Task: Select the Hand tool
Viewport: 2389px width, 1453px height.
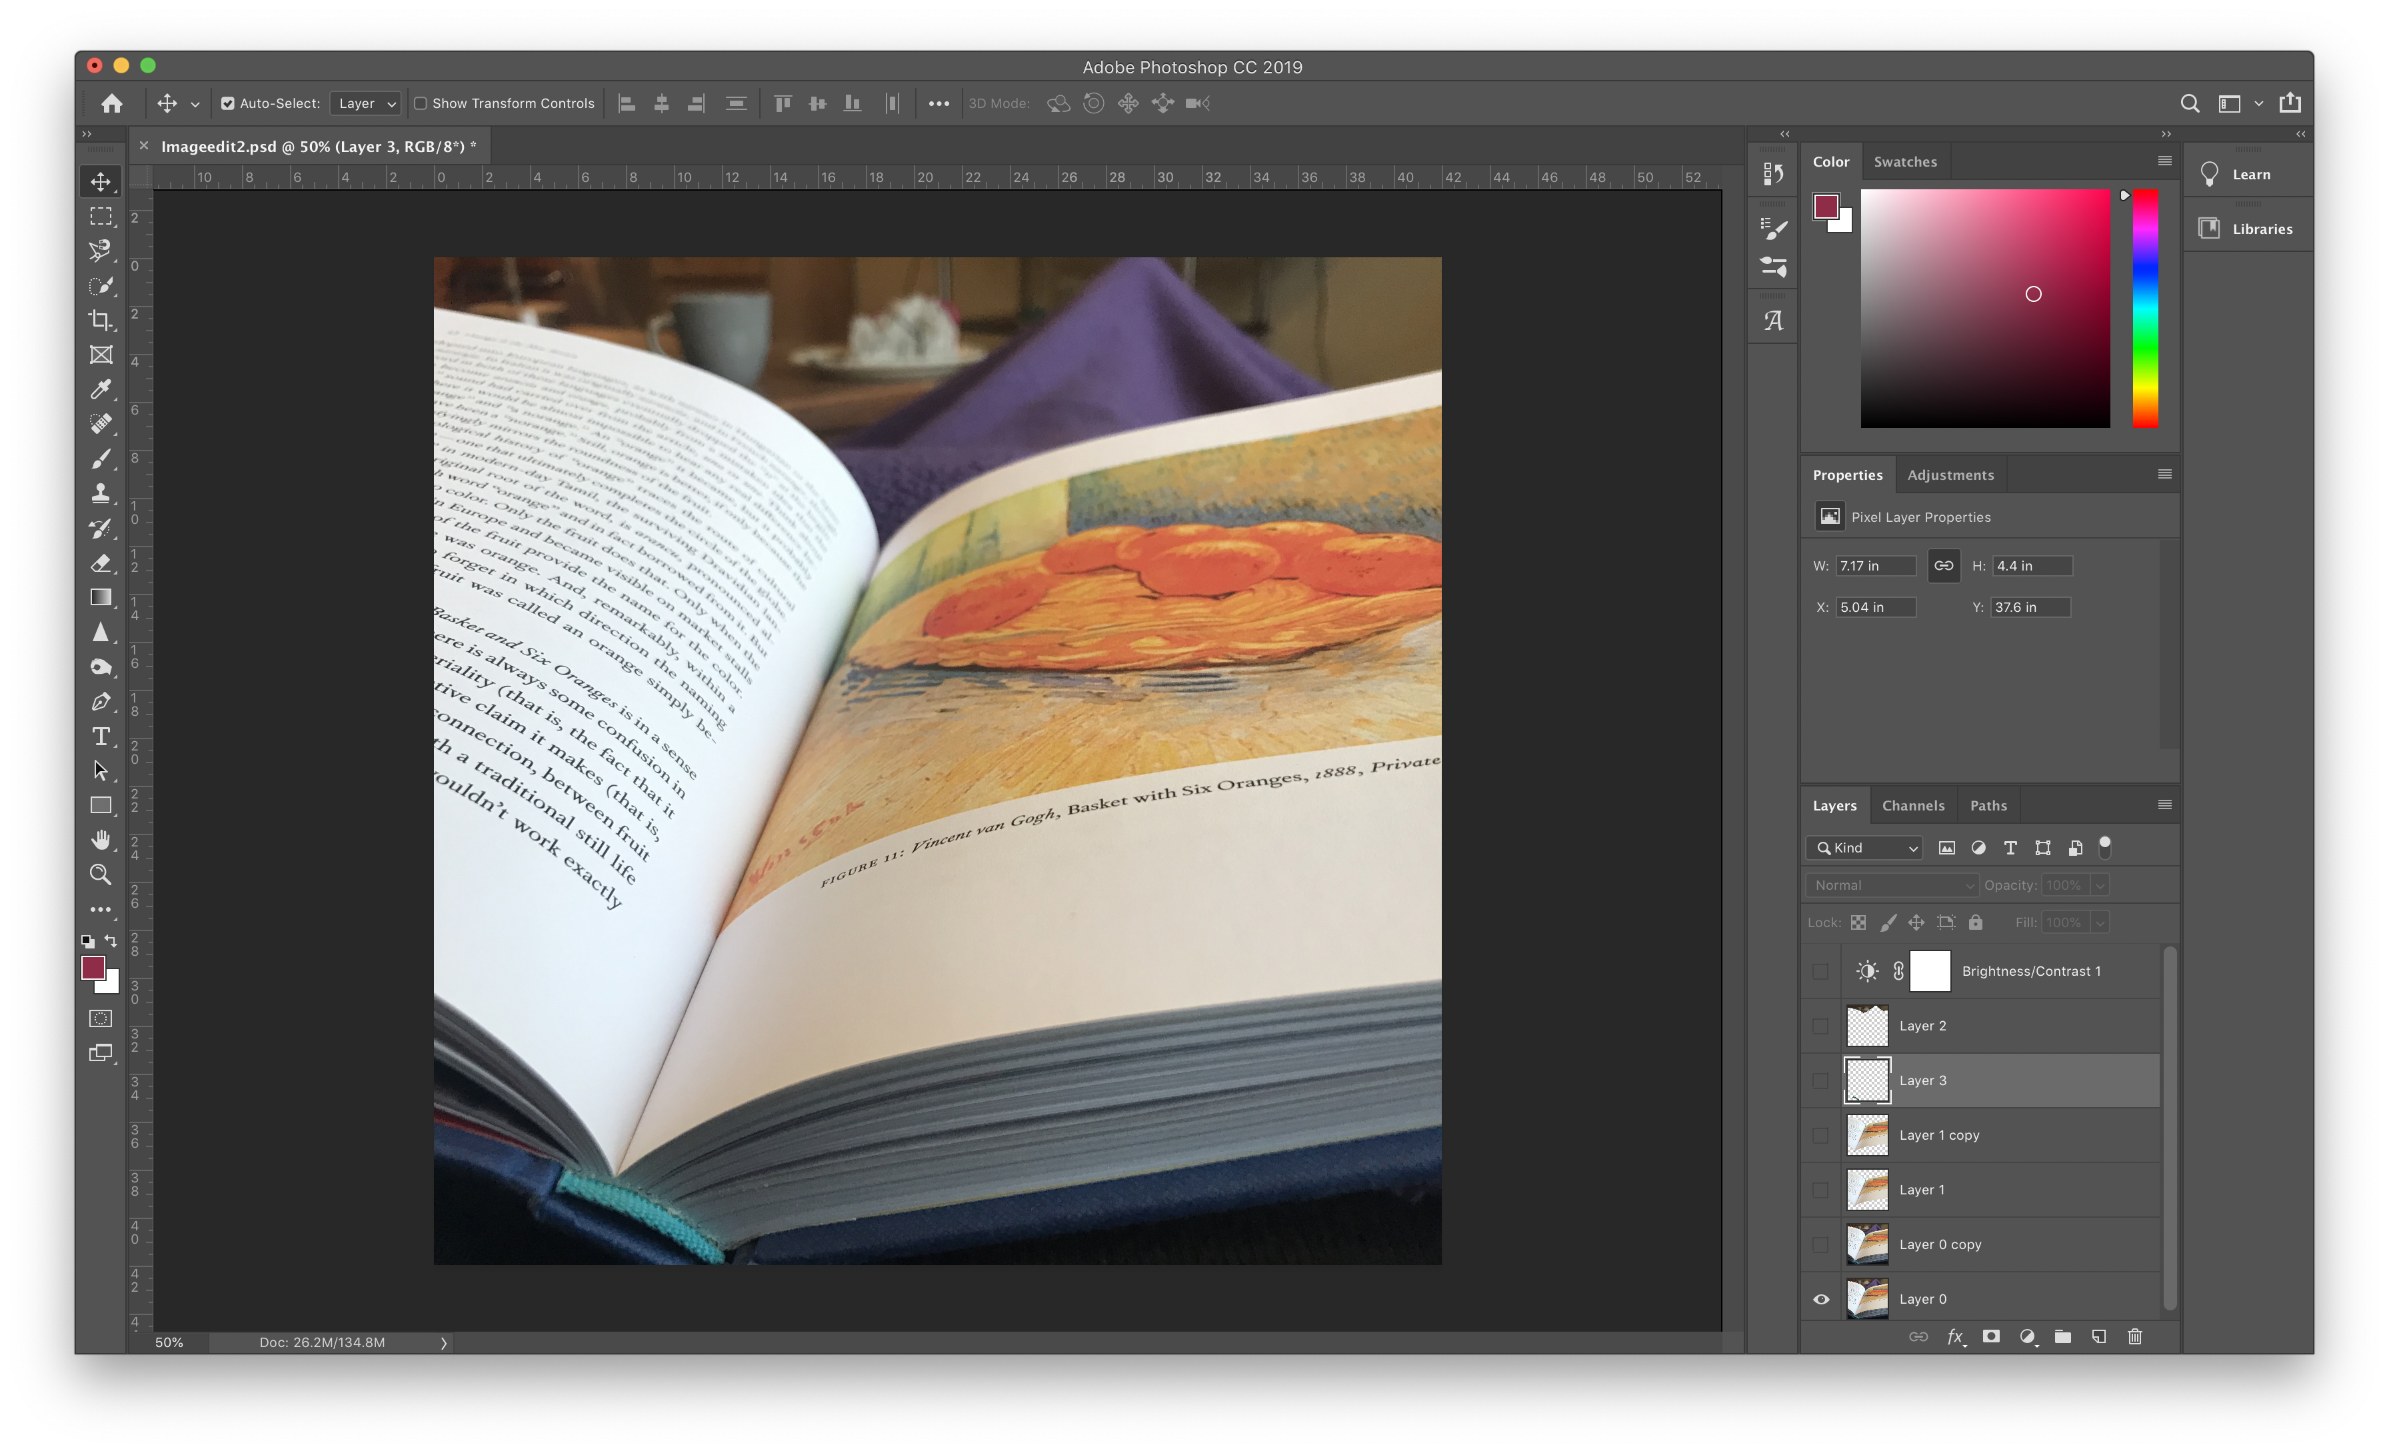Action: coord(101,840)
